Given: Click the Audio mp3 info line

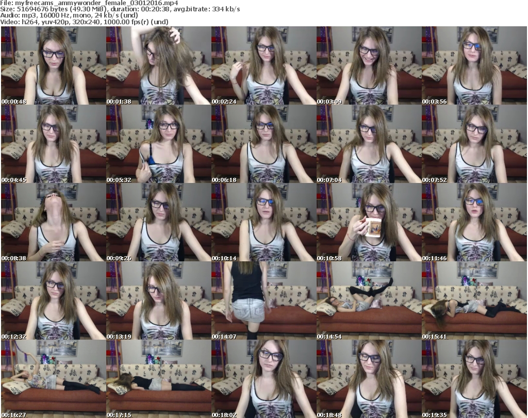Looking at the screenshot, I should pos(69,15).
